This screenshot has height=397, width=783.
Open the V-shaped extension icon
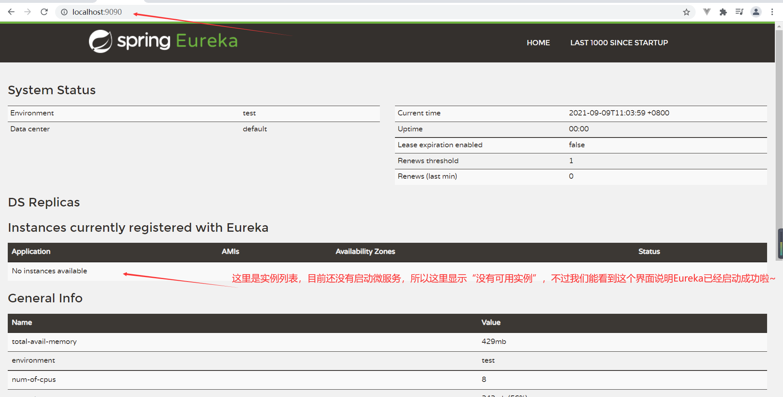coord(707,12)
